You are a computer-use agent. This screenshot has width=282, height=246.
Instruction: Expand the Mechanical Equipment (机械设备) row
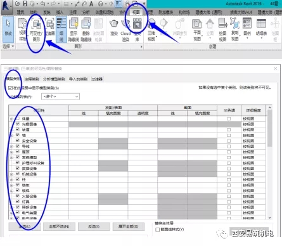point(11,174)
